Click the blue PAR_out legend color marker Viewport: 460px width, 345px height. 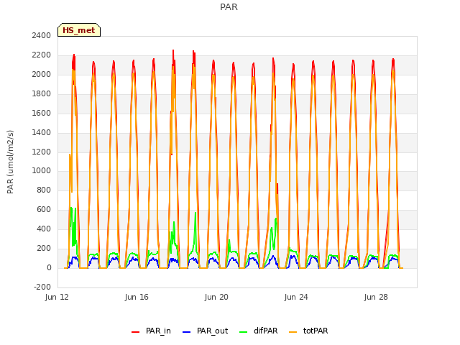click(x=186, y=332)
